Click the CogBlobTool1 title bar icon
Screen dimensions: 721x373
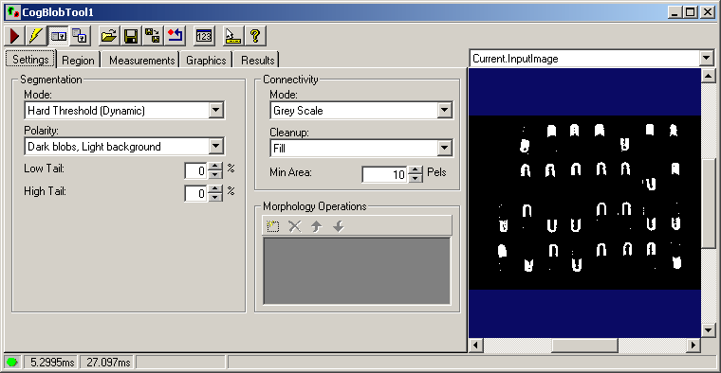point(13,12)
